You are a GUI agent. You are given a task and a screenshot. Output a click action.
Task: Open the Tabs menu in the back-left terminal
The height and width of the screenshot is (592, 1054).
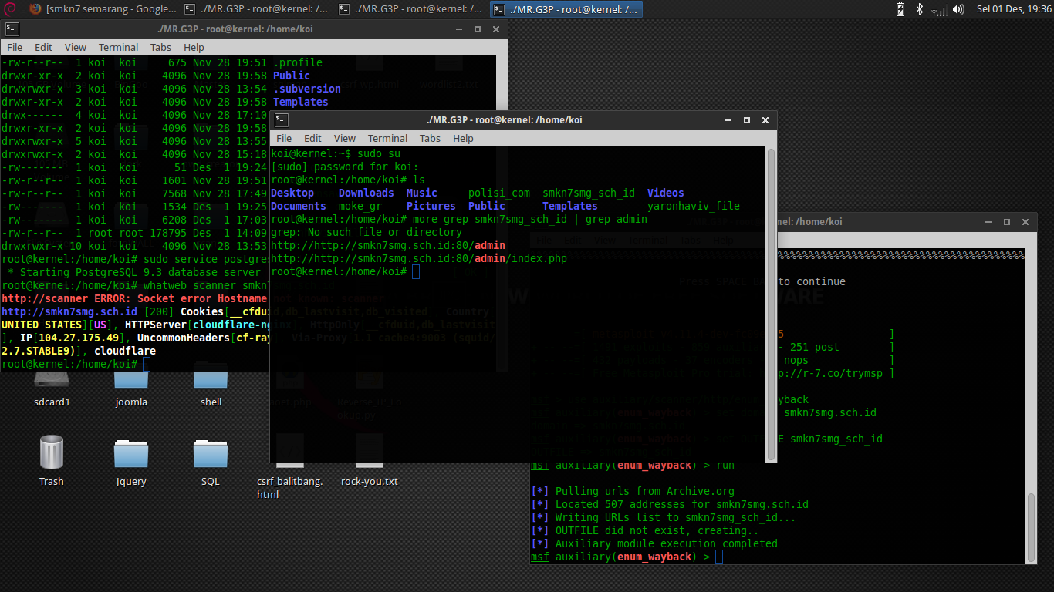click(160, 48)
